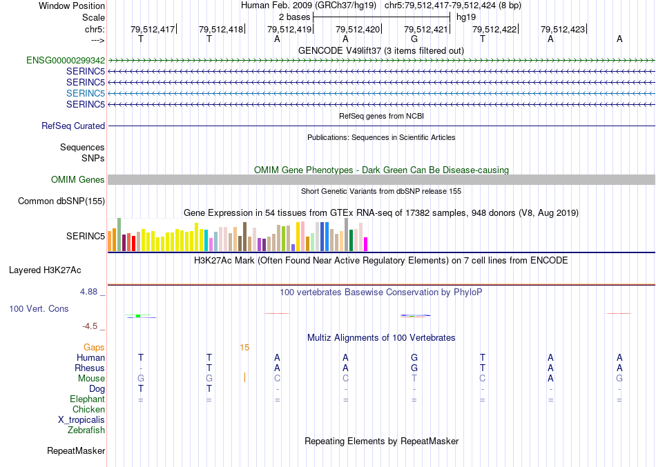Click the G base in the Human row
Image resolution: width=656 pixels, height=467 pixels.
tap(414, 357)
